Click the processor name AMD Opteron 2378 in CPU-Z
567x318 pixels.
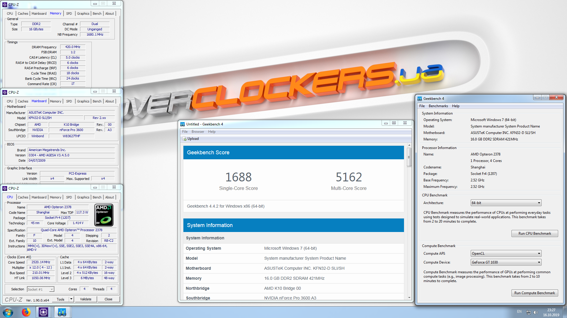58,207
